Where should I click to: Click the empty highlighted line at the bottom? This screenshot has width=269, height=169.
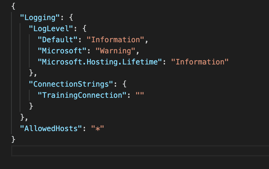point(140,151)
